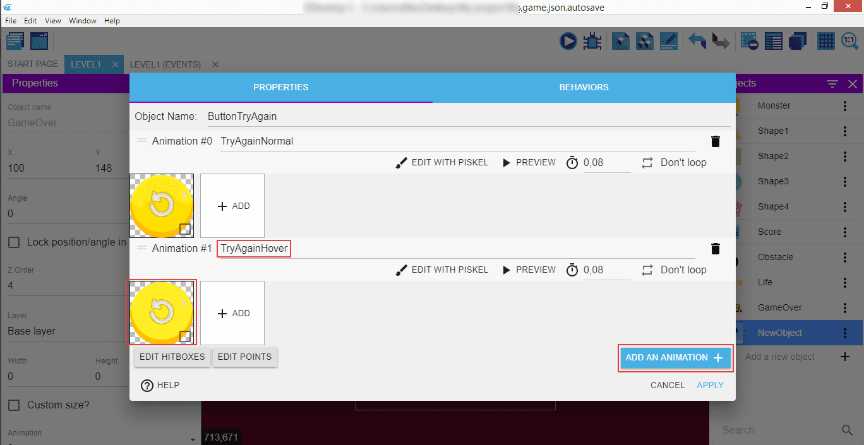Open the three-dot menu for the Monster object

845,106
